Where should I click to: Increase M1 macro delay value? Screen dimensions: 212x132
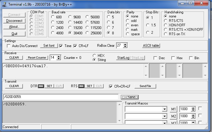(x=193, y=108)
